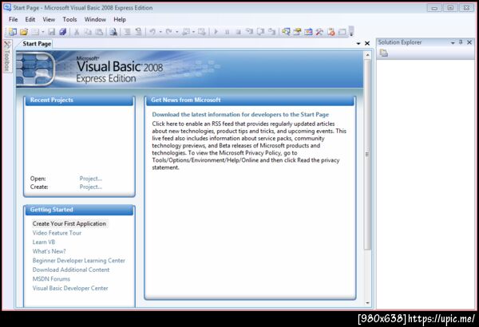Click the Cut scissors icon
The width and height of the screenshot is (479, 327).
77,31
